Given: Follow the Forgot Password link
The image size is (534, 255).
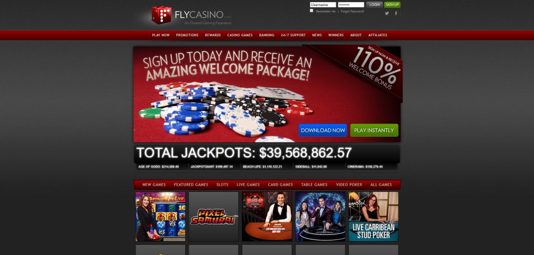Looking at the screenshot, I should pos(353,12).
